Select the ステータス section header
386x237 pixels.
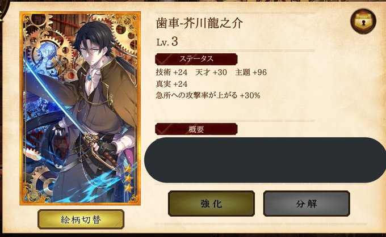tap(196, 59)
